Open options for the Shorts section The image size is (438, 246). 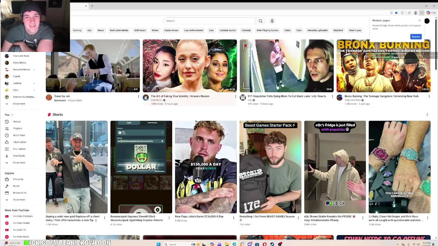[427, 114]
